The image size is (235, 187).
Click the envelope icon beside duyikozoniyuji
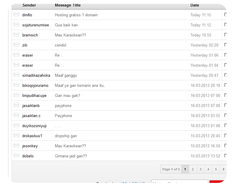click(x=16, y=125)
